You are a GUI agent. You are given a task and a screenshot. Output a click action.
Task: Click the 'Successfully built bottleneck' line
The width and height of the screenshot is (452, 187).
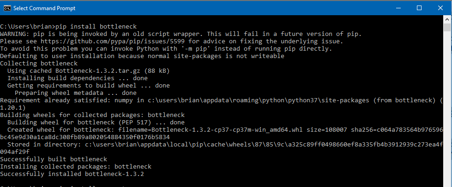[x=53, y=159]
